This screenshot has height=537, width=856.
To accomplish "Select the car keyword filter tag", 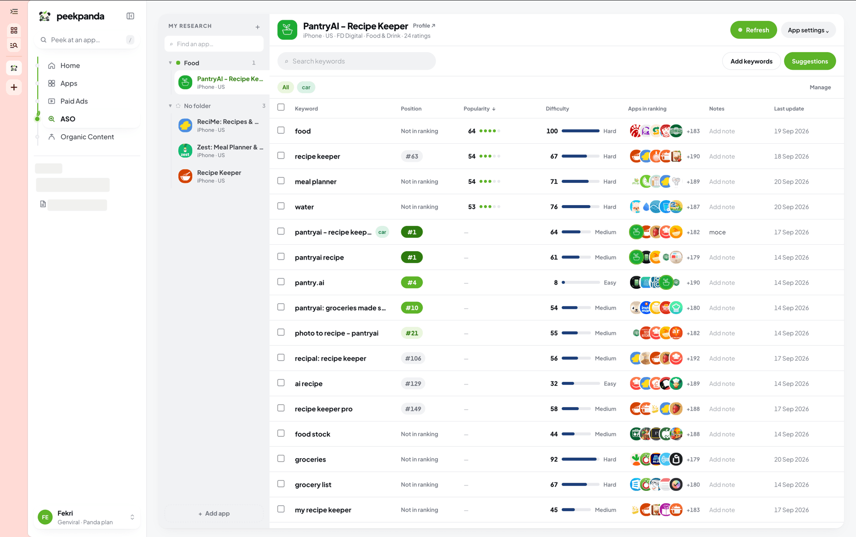I will (x=306, y=87).
